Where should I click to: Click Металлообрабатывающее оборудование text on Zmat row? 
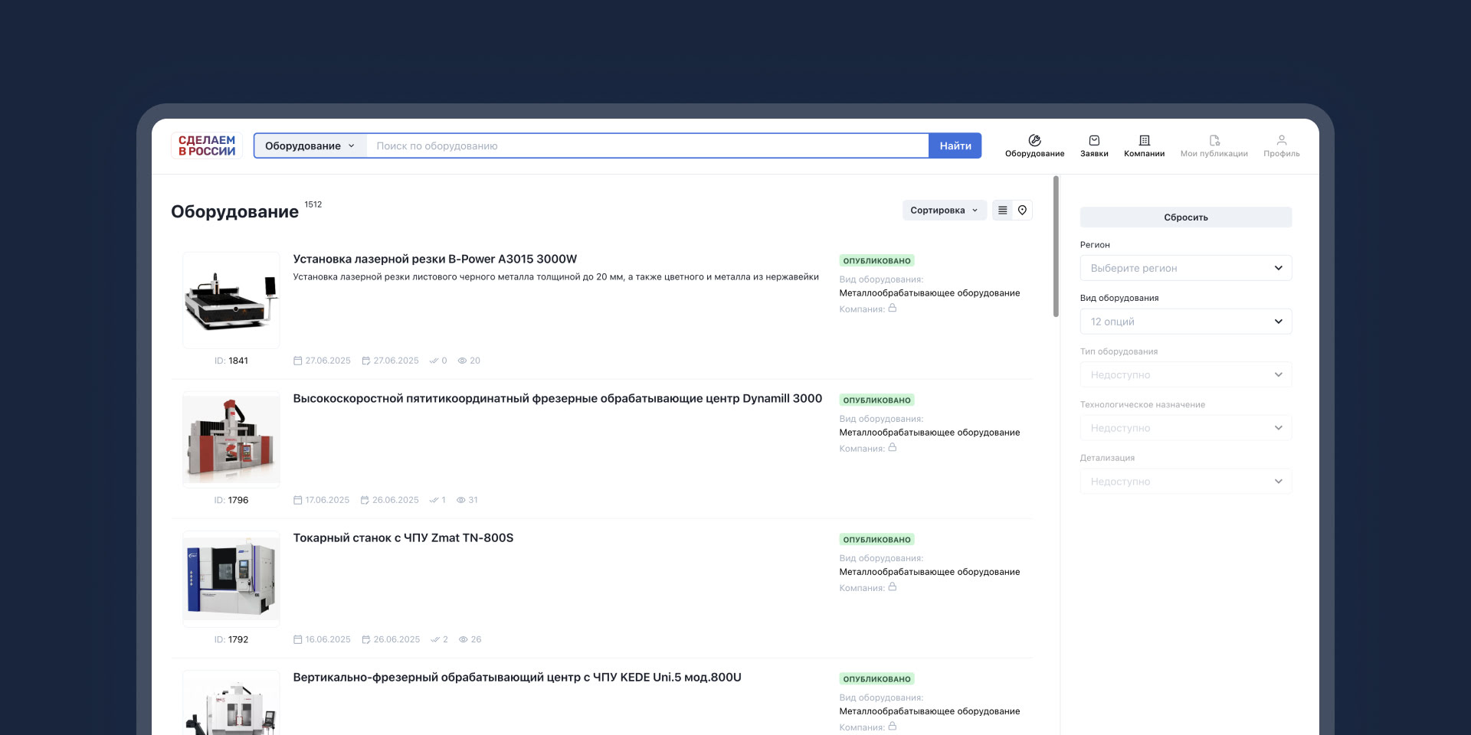(x=929, y=572)
